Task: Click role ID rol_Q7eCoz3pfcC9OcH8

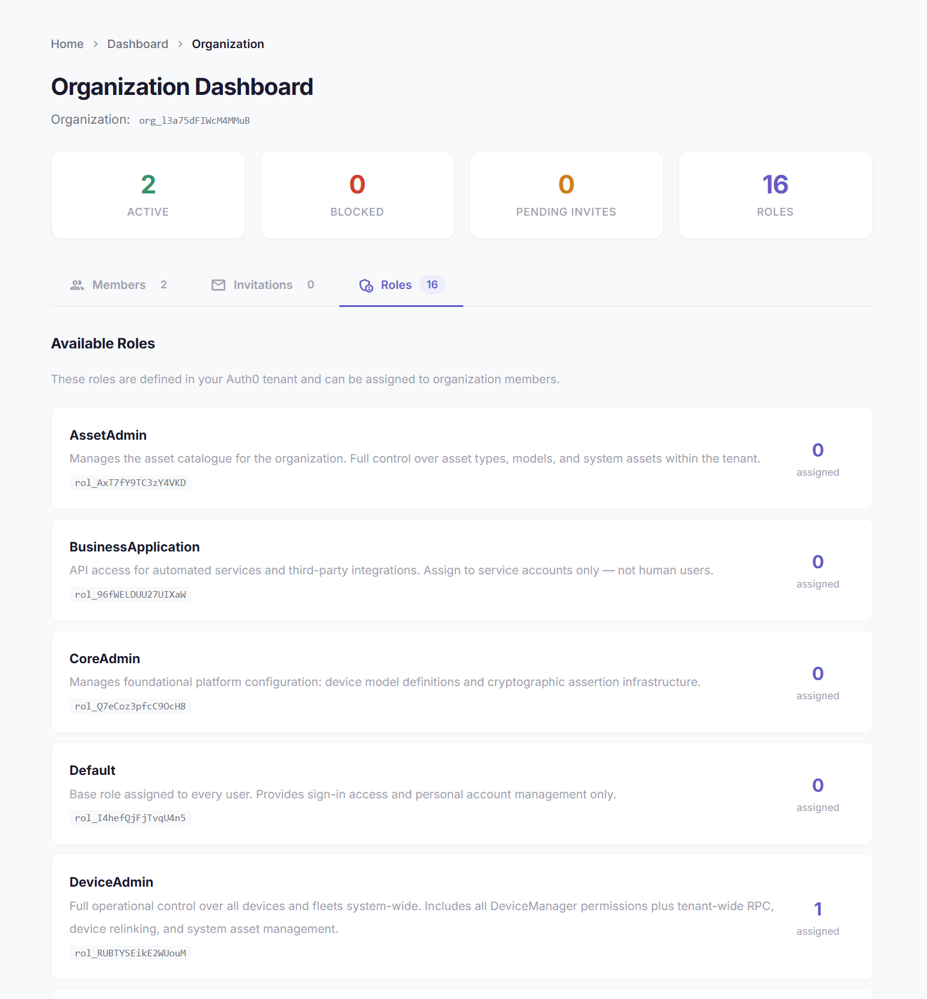Action: 130,706
